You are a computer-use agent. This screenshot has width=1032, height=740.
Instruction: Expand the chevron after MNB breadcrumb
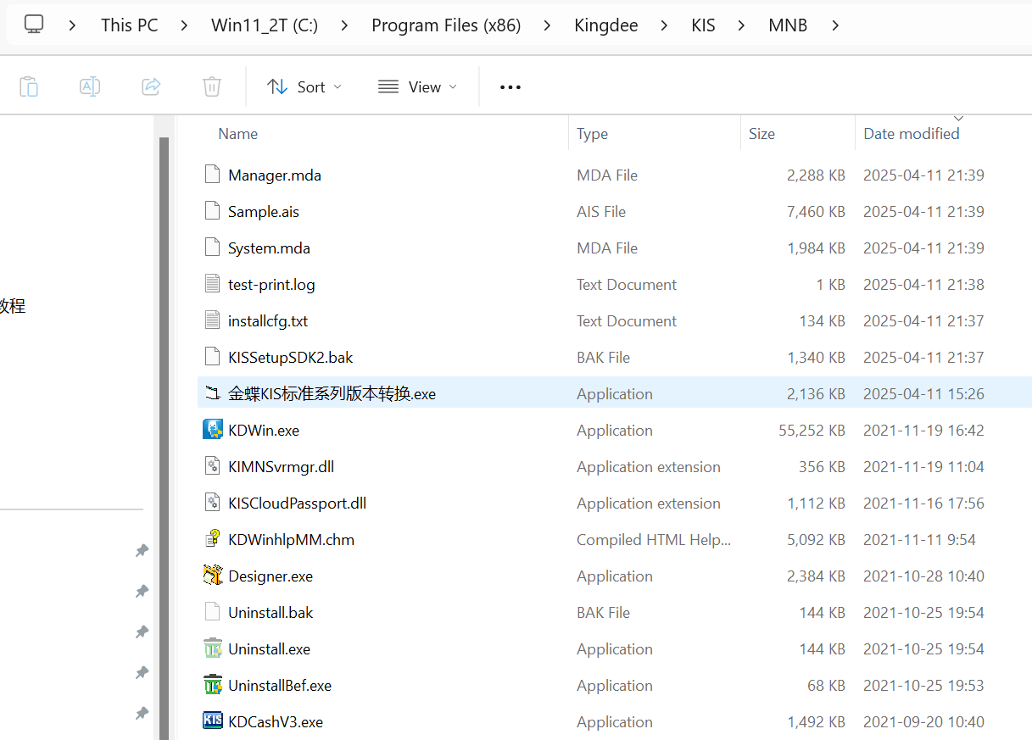click(x=835, y=25)
